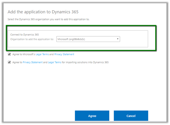Open Privacy Statement link in Microsoft's agreement row

[x=64, y=54]
